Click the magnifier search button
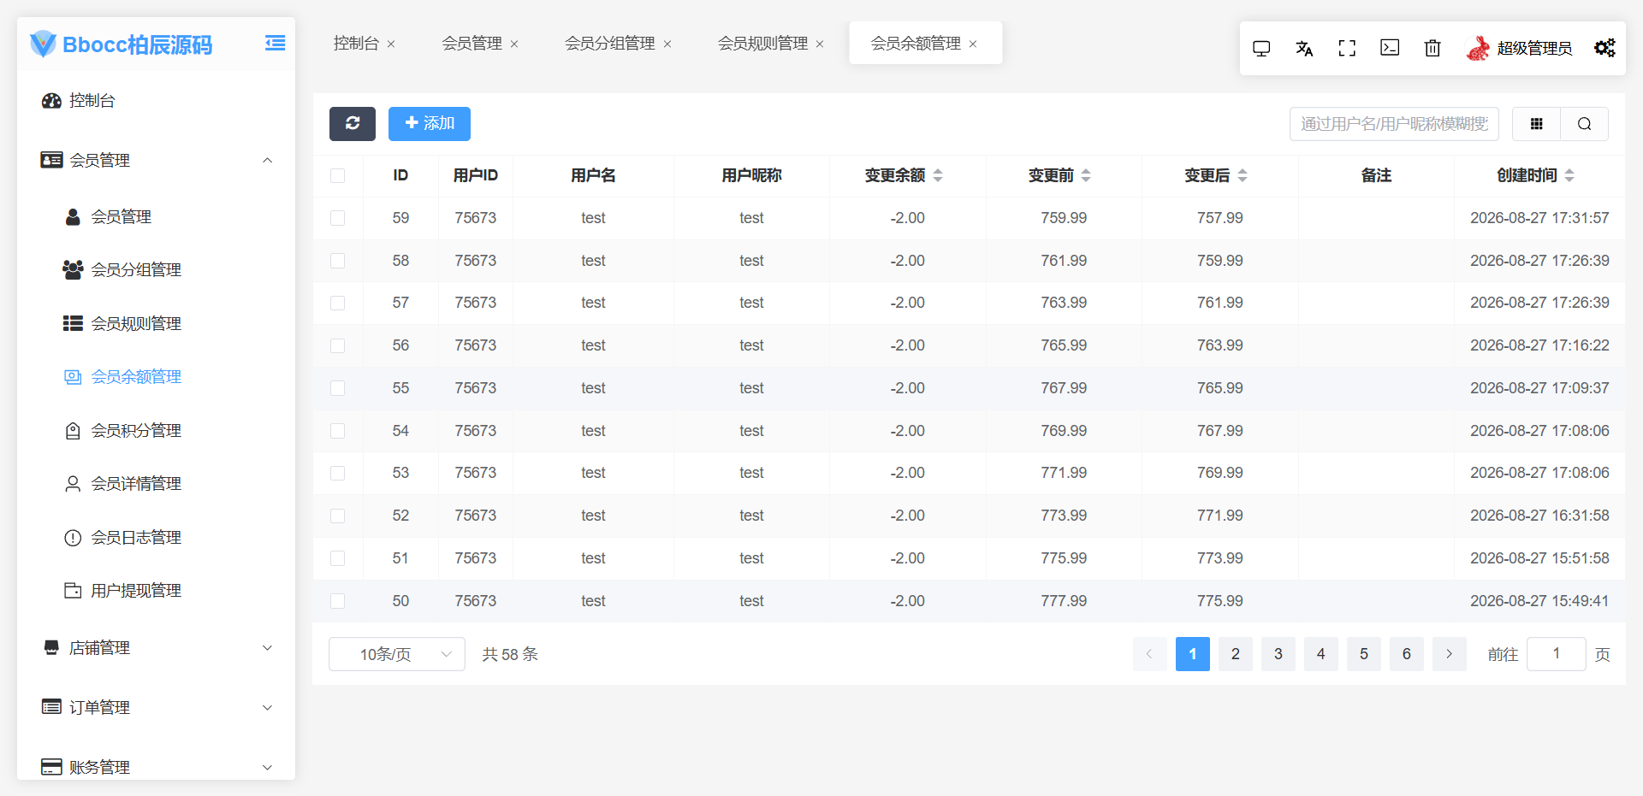The height and width of the screenshot is (796, 1643). (x=1585, y=124)
